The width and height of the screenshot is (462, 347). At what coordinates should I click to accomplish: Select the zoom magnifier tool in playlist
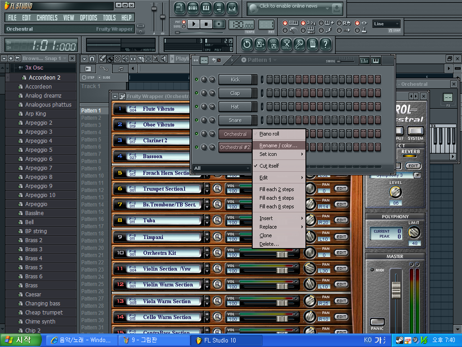point(156,59)
